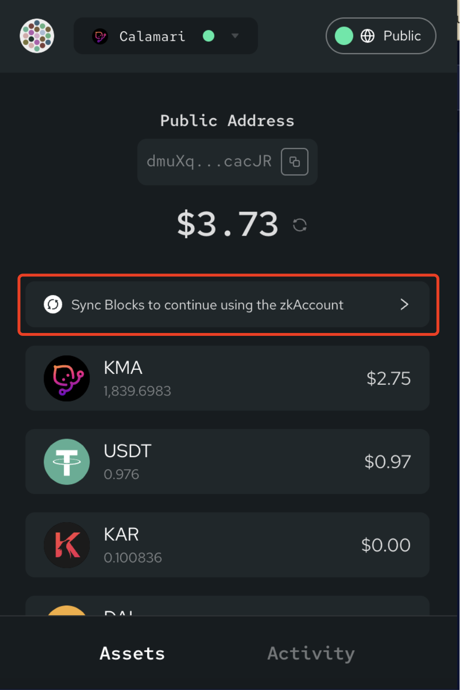The height and width of the screenshot is (690, 460).
Task: Click the dmuXq...cacJR address text
Action: tap(209, 162)
